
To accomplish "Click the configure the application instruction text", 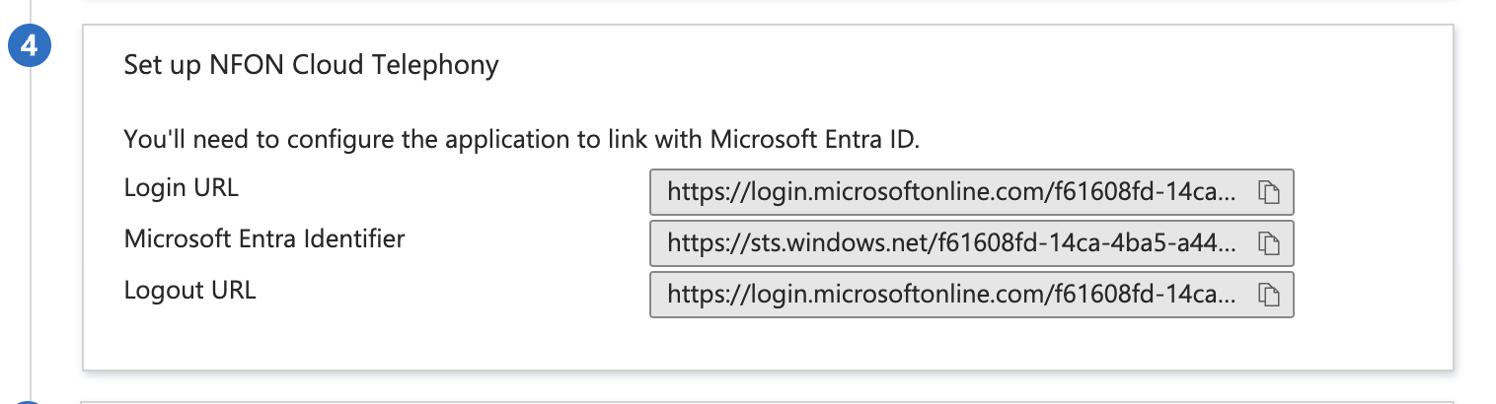I will coord(521,140).
